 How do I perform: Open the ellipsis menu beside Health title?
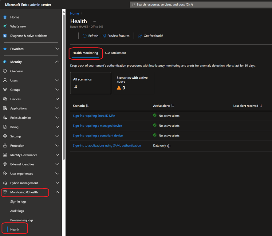[94, 21]
